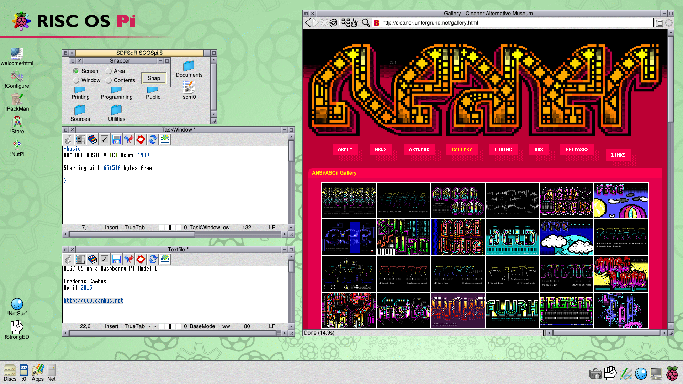683x384 pixels.
Task: Enable Contents radio button in Snapper
Action: tap(108, 80)
